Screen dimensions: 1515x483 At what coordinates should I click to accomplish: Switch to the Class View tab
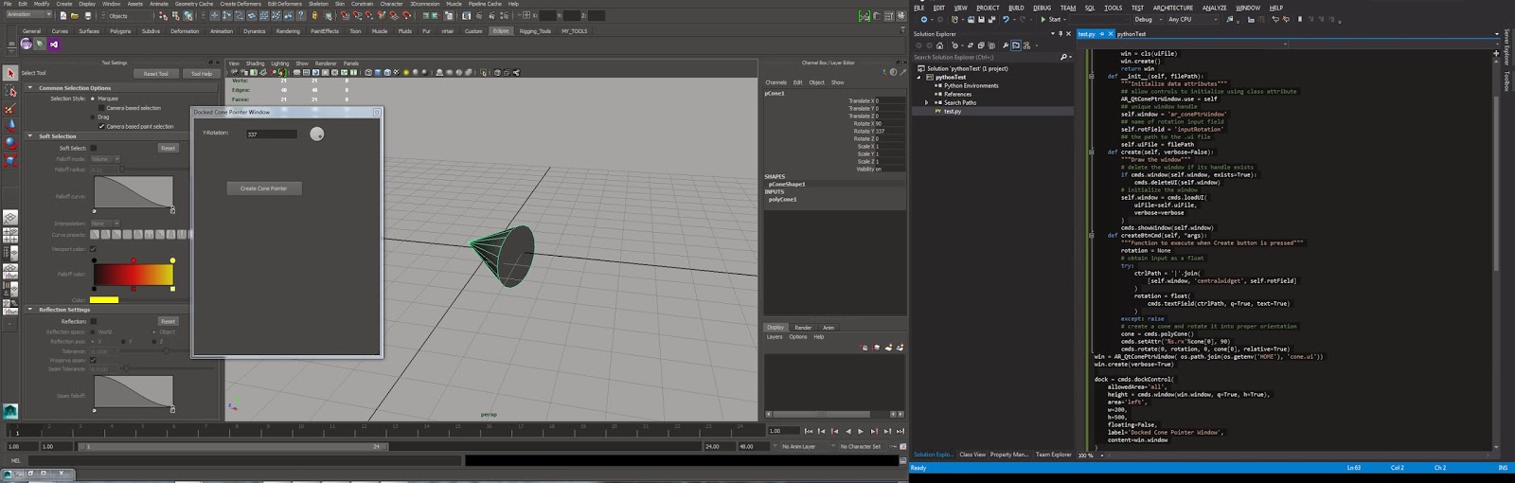coord(972,455)
